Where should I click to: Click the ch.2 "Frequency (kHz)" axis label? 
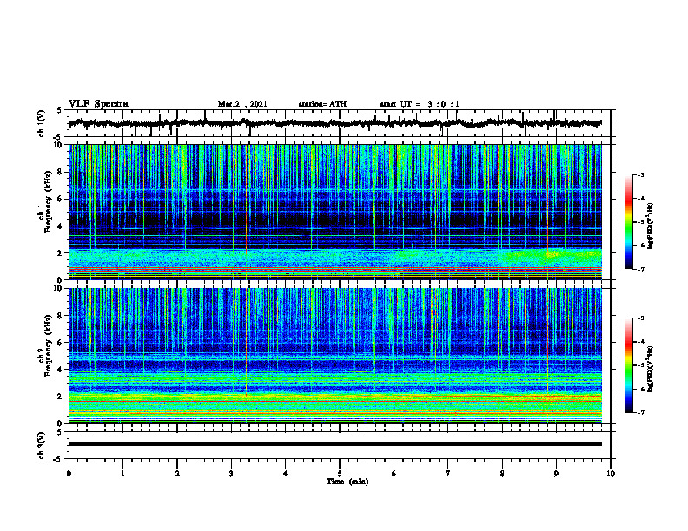point(49,345)
